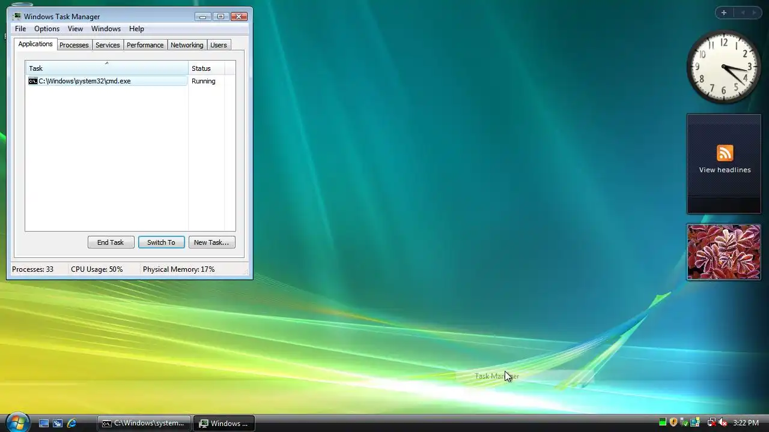The height and width of the screenshot is (432, 769).
Task: Click the green Task Manager CPU tray icon
Action: coord(663,423)
